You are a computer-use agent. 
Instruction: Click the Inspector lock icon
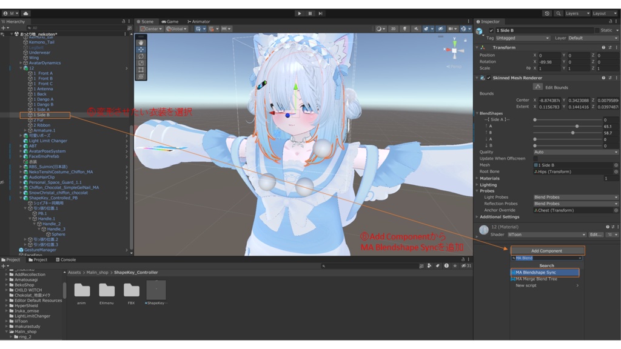point(610,22)
